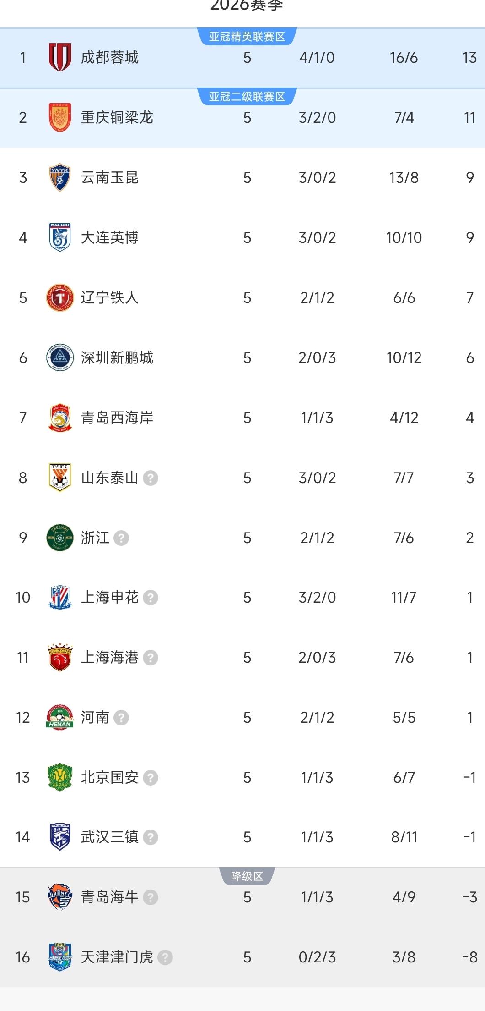
Task: Tap question mark beside 山东泰山
Action: (151, 478)
